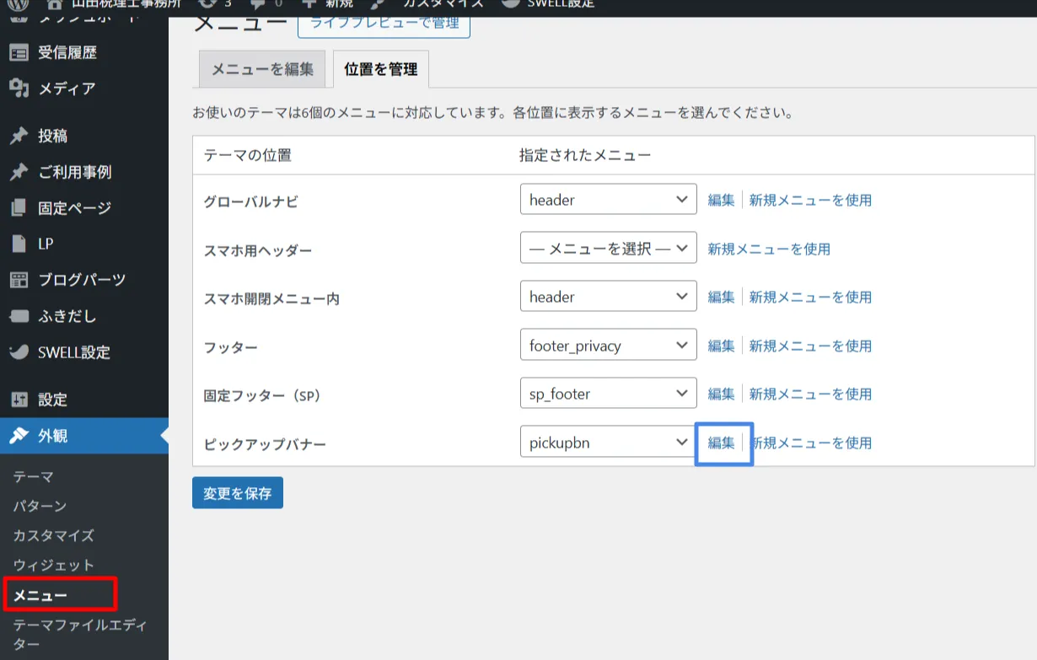This screenshot has height=660, width=1037.
Task: Click 編集 link in スマホ開閉メニュー内 row
Action: point(722,297)
